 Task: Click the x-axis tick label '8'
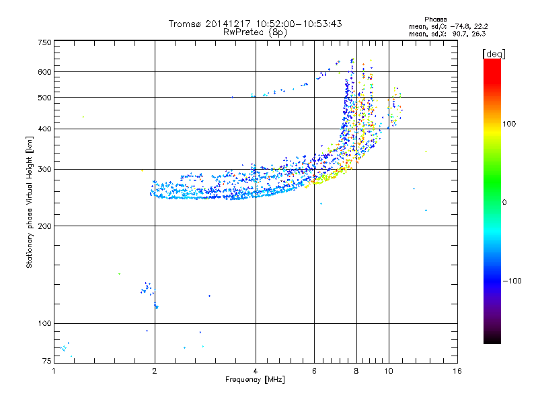click(x=356, y=371)
